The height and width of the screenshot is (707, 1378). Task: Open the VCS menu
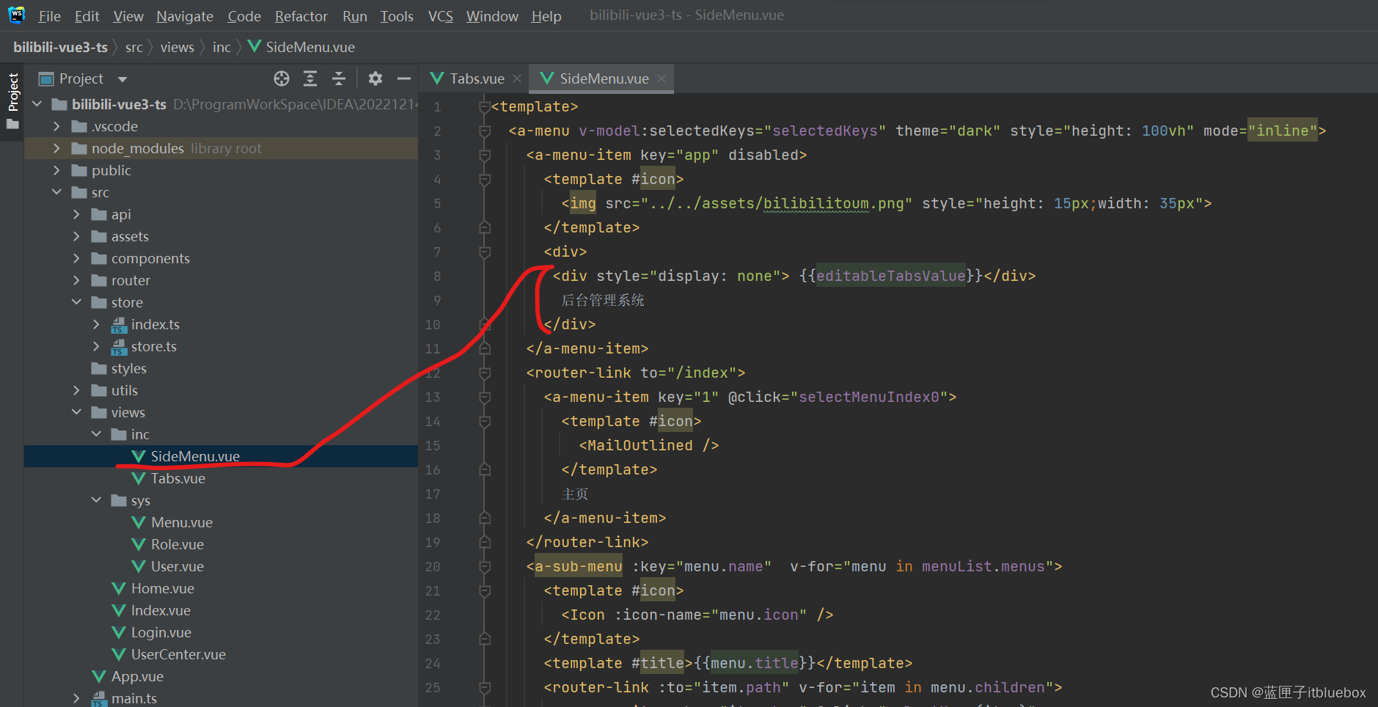(x=440, y=16)
